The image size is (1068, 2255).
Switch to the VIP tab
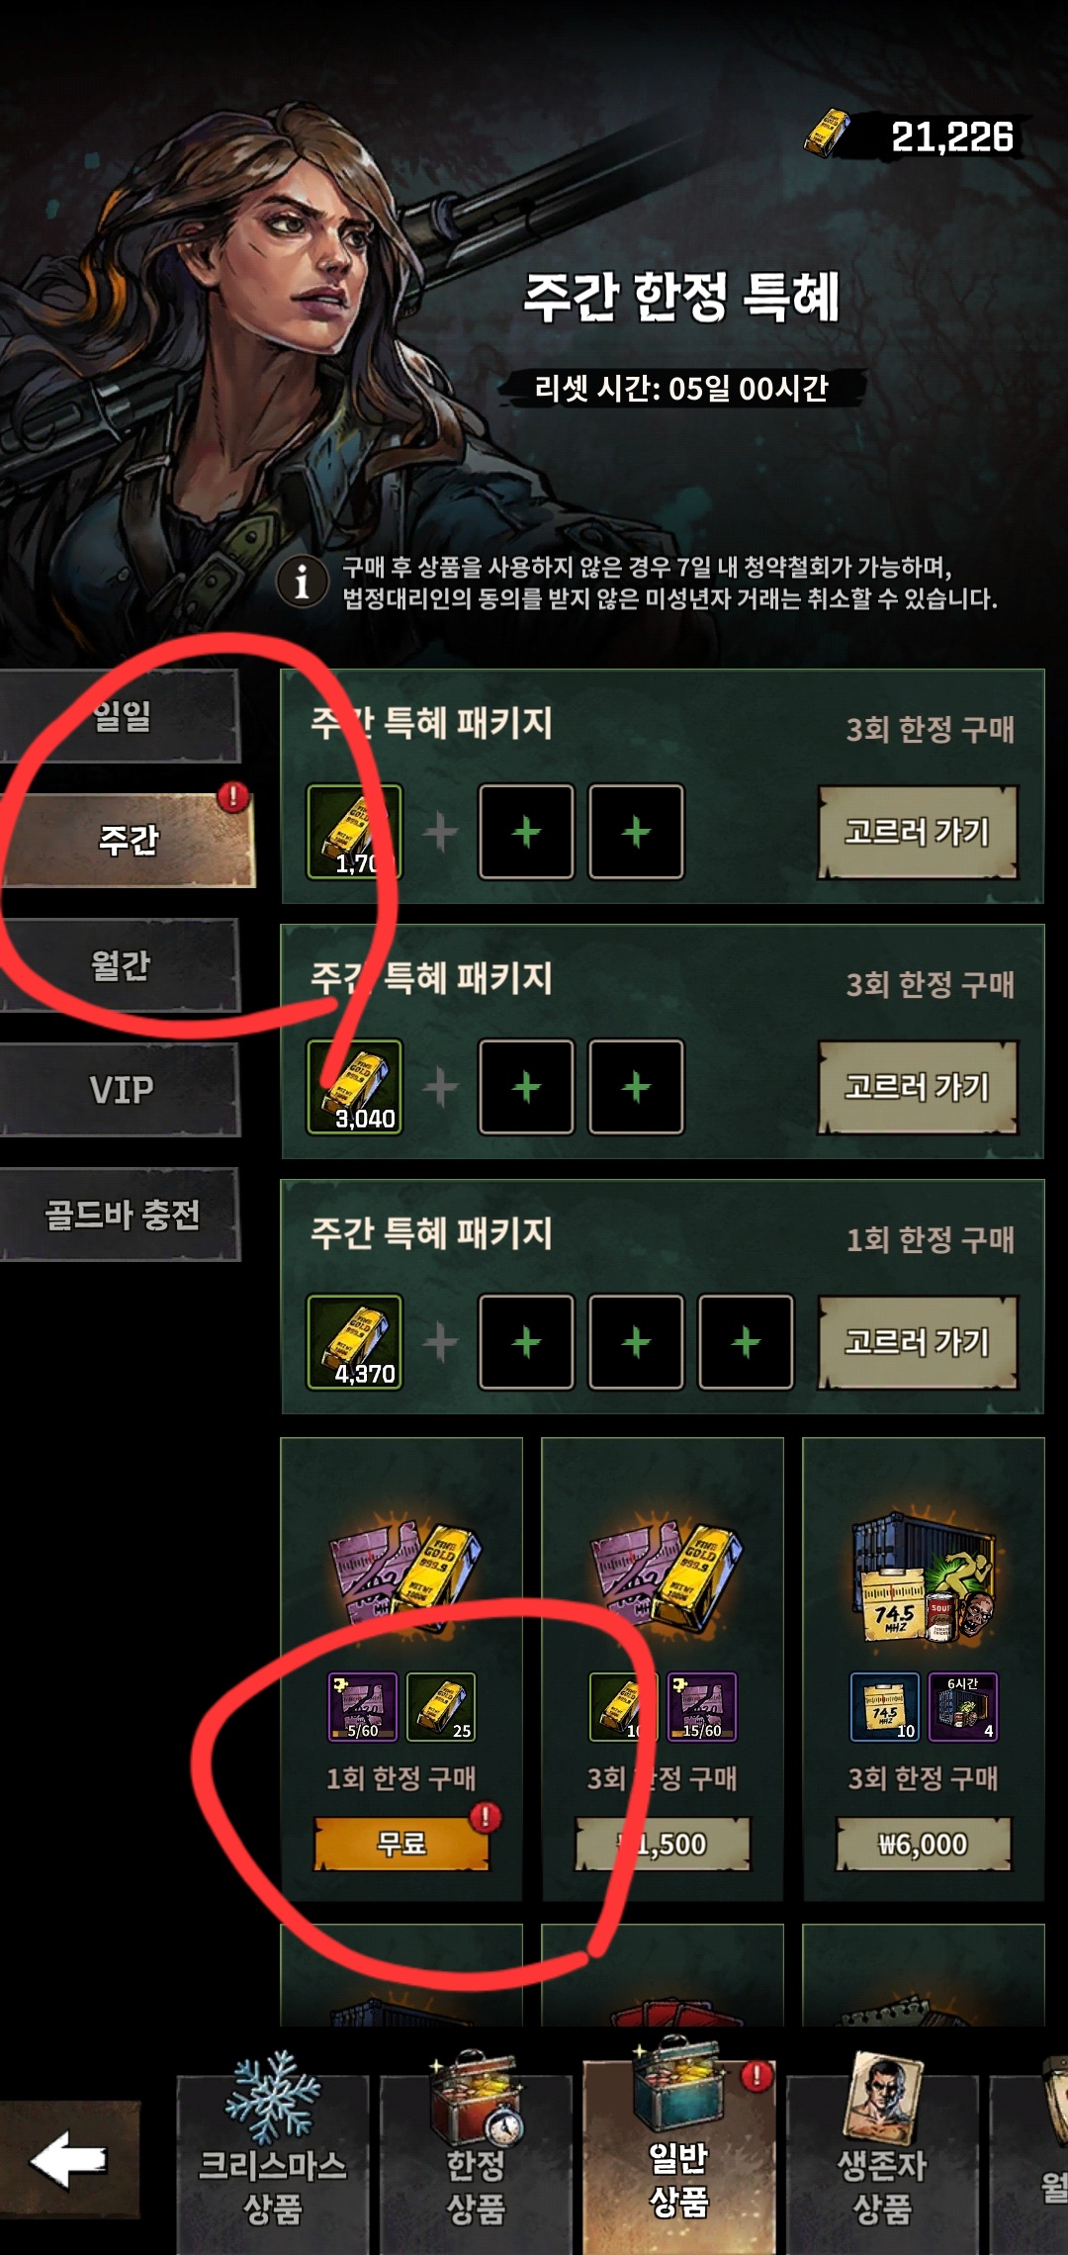click(x=120, y=1090)
